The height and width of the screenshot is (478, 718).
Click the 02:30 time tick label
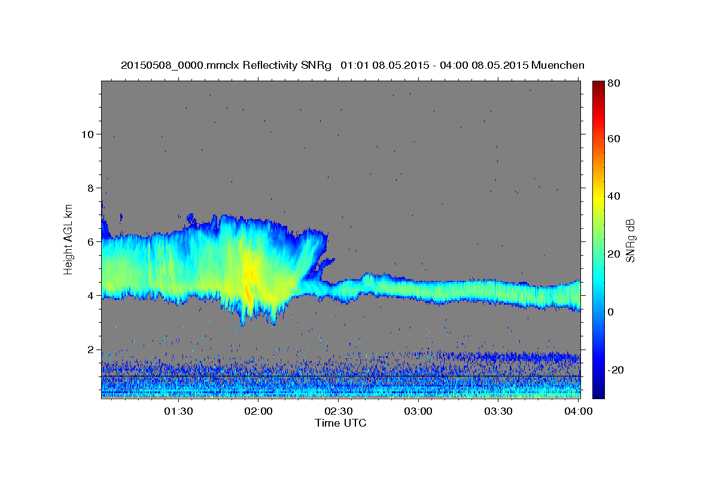tap(339, 412)
